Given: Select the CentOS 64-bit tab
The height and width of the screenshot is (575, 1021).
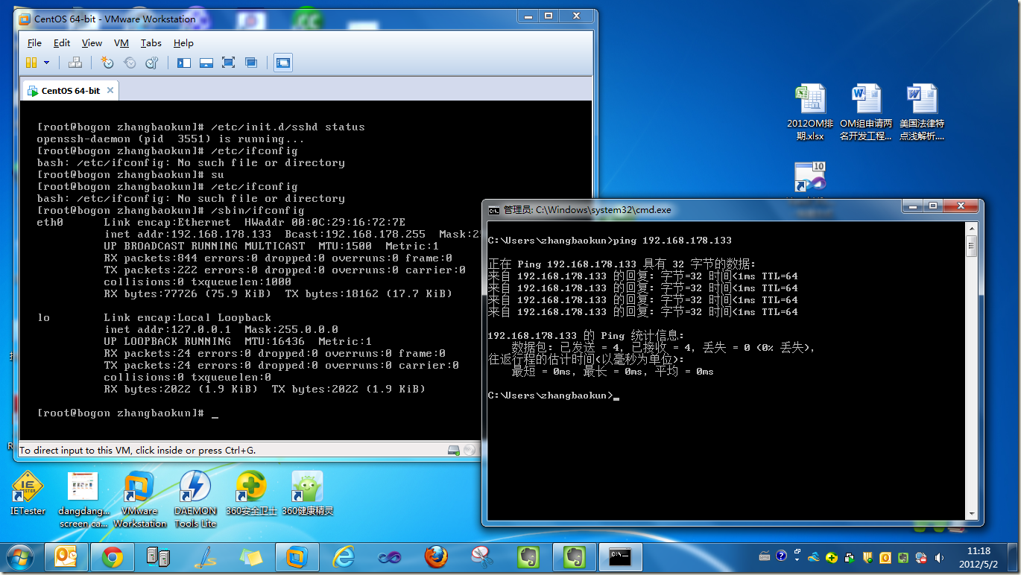Looking at the screenshot, I should pos(70,91).
